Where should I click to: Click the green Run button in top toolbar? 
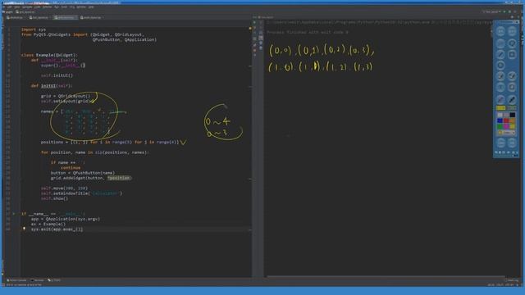pyautogui.click(x=504, y=11)
